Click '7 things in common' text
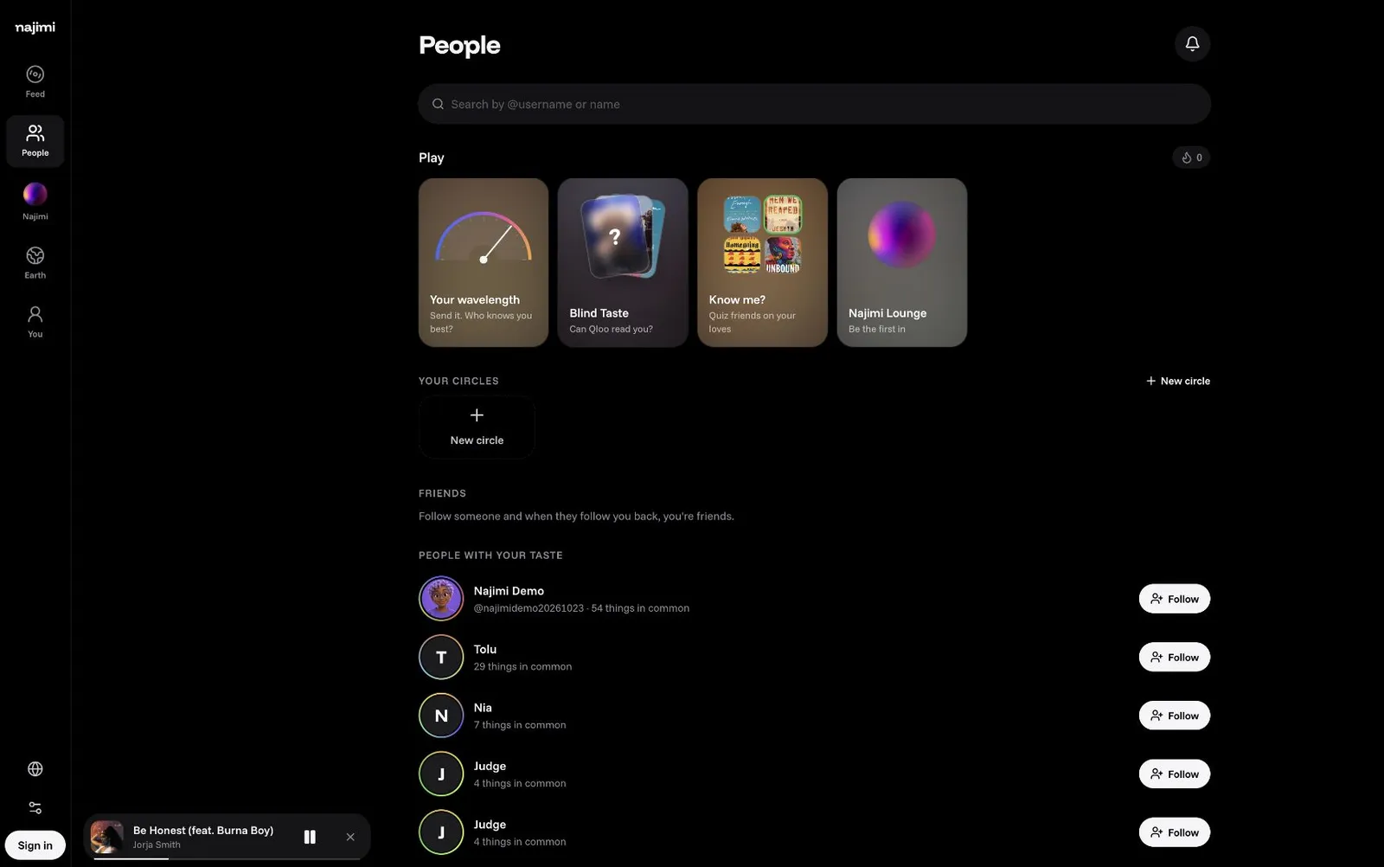Viewport: 1384px width, 867px height. point(520,725)
